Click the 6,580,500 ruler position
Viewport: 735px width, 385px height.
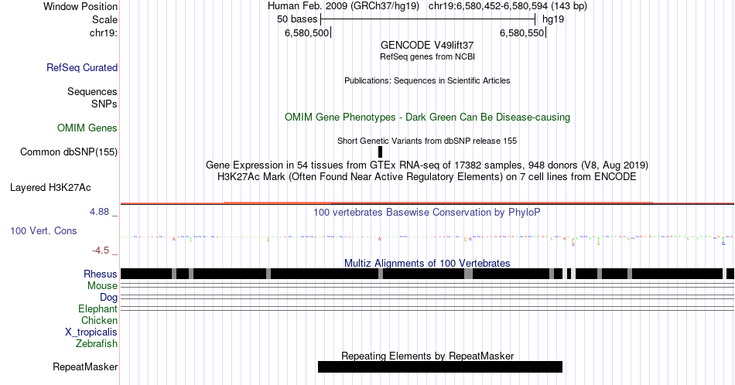[x=307, y=33]
